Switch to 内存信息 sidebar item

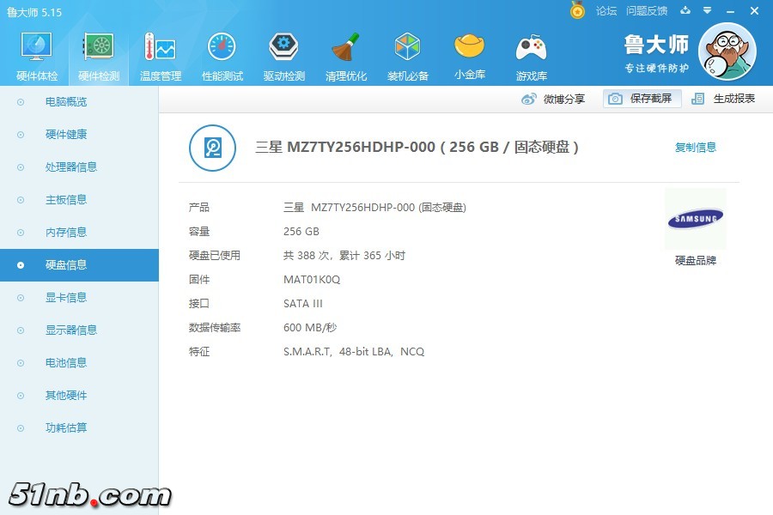66,233
